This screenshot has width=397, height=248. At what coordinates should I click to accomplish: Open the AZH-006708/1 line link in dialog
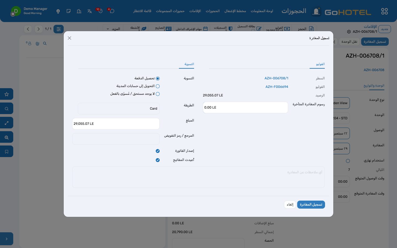tap(277, 78)
